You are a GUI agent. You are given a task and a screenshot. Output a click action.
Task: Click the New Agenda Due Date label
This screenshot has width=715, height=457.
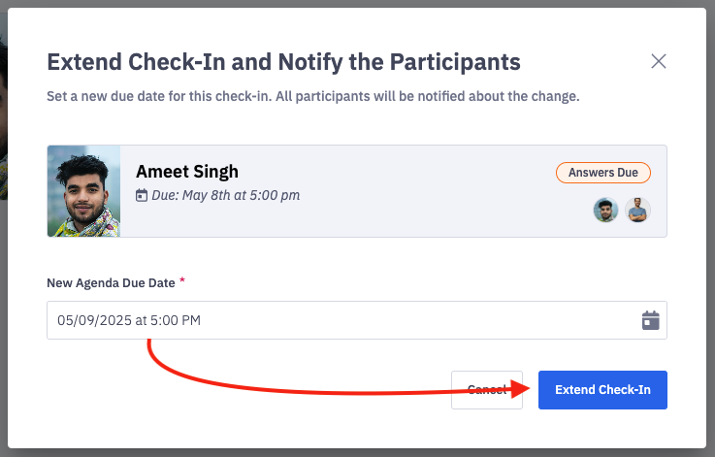[111, 282]
